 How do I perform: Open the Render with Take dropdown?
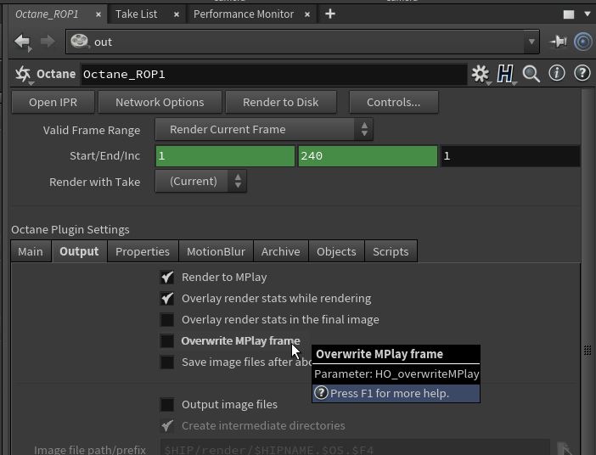click(x=200, y=182)
